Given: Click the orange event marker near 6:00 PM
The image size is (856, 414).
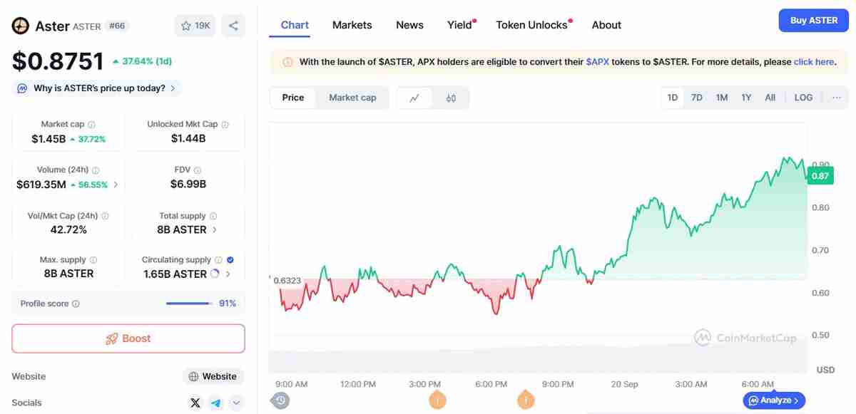Looking at the screenshot, I should click(x=526, y=400).
